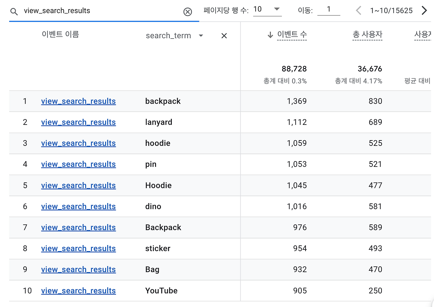Click the 1~10/15625 pagination range text
This screenshot has height=307, width=434.
click(x=391, y=10)
